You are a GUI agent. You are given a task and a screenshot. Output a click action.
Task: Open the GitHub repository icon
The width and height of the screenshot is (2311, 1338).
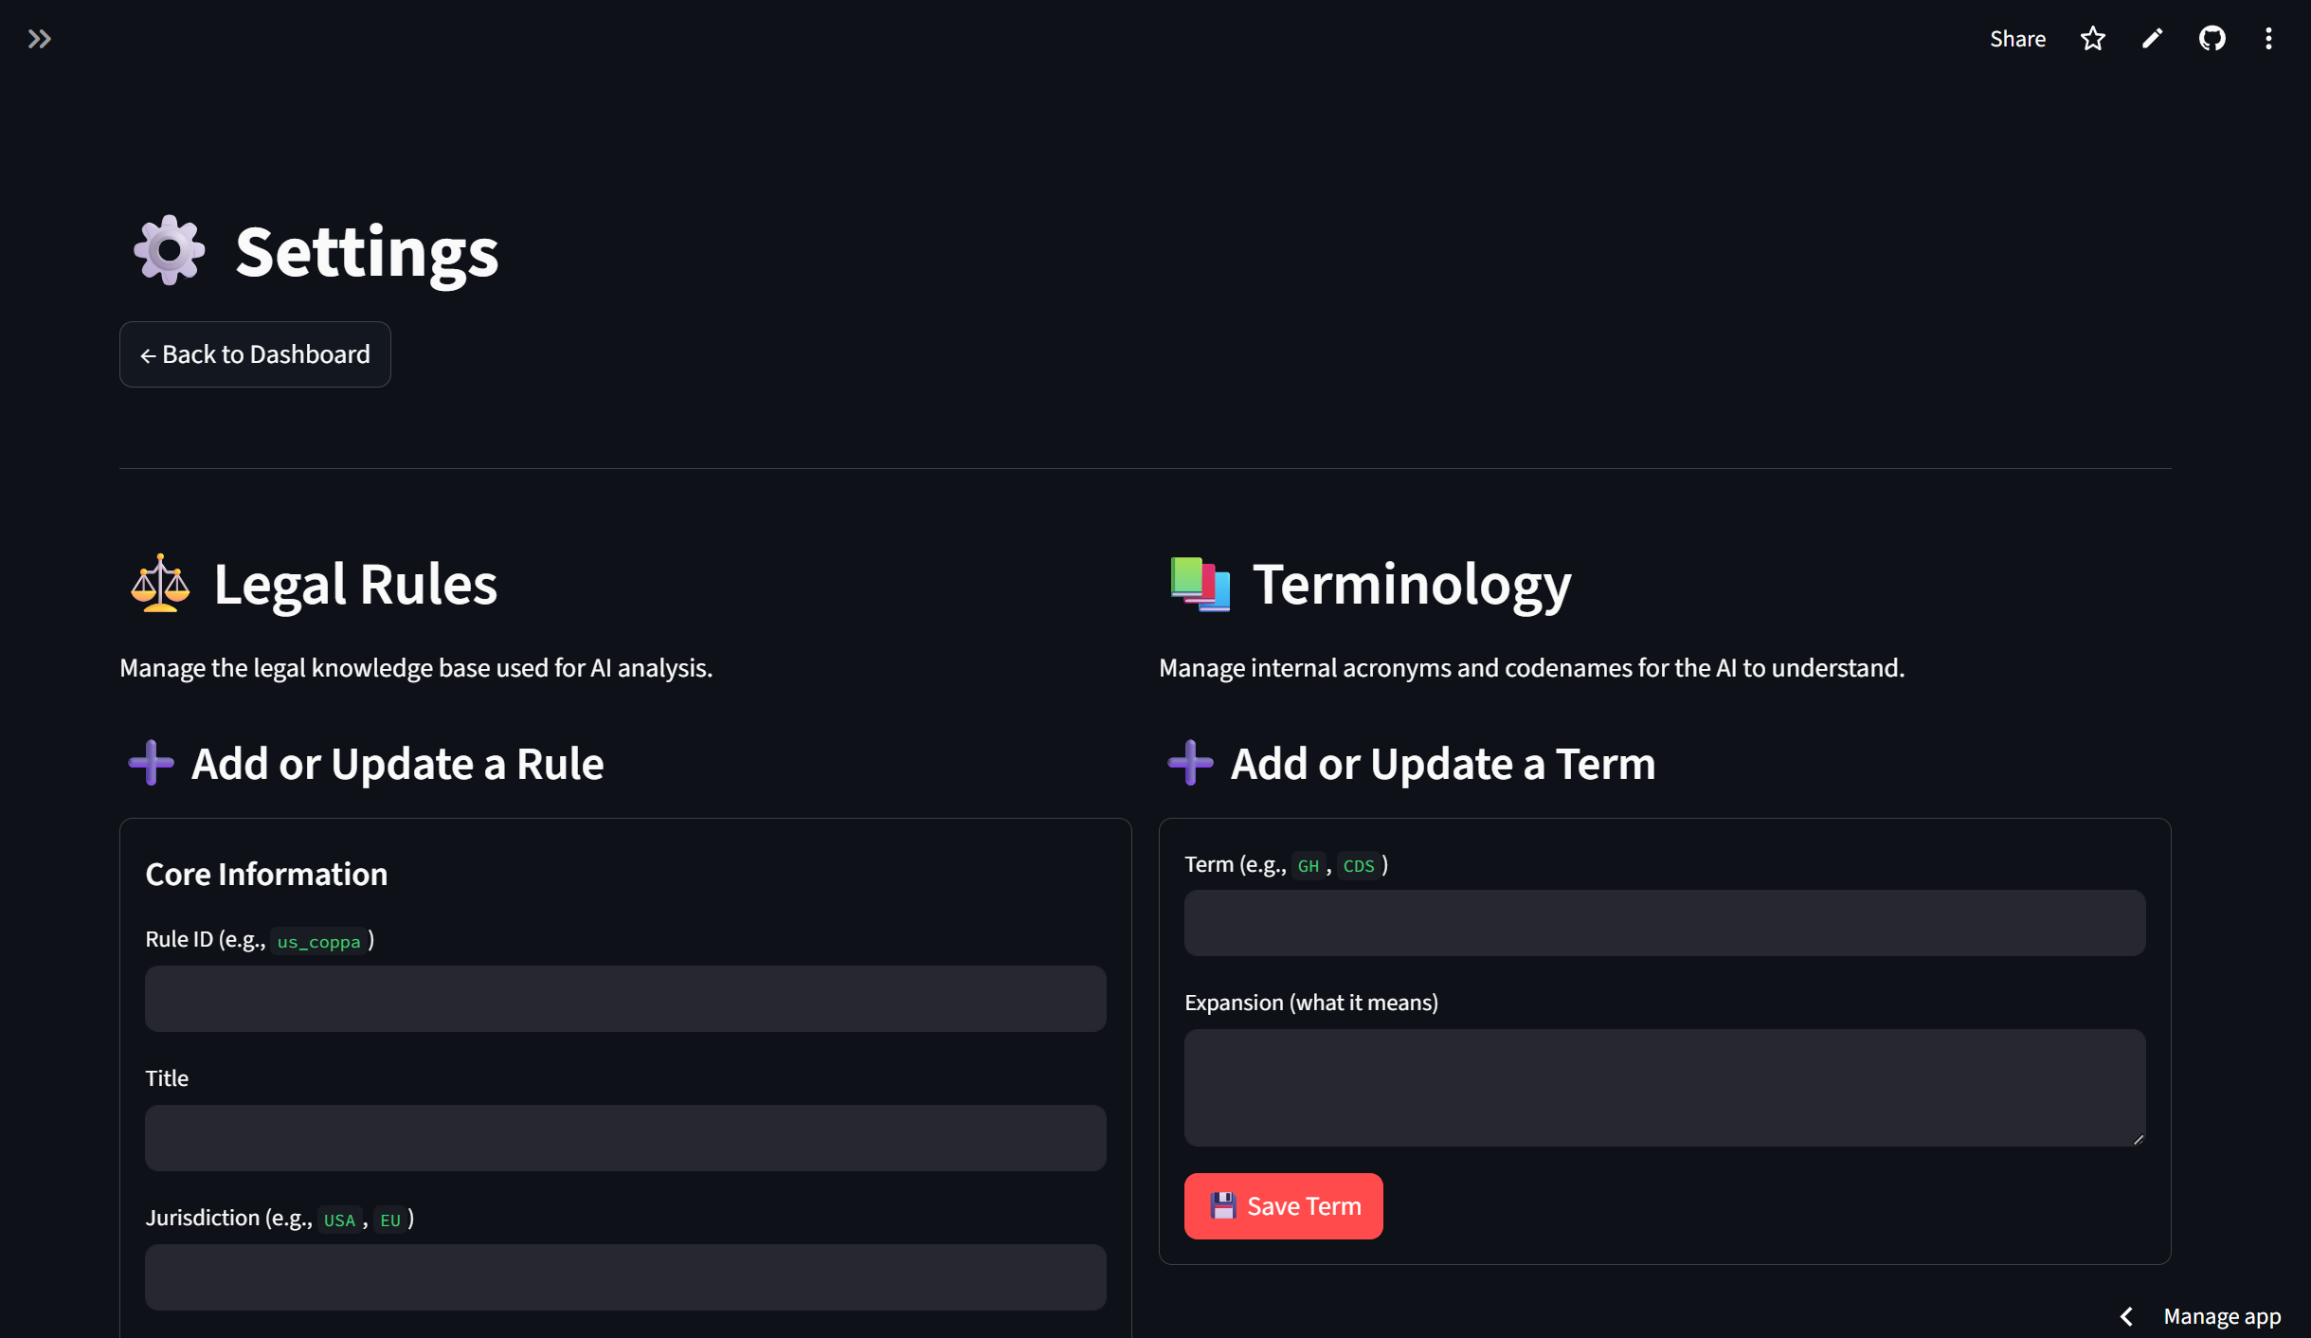[x=2212, y=39]
